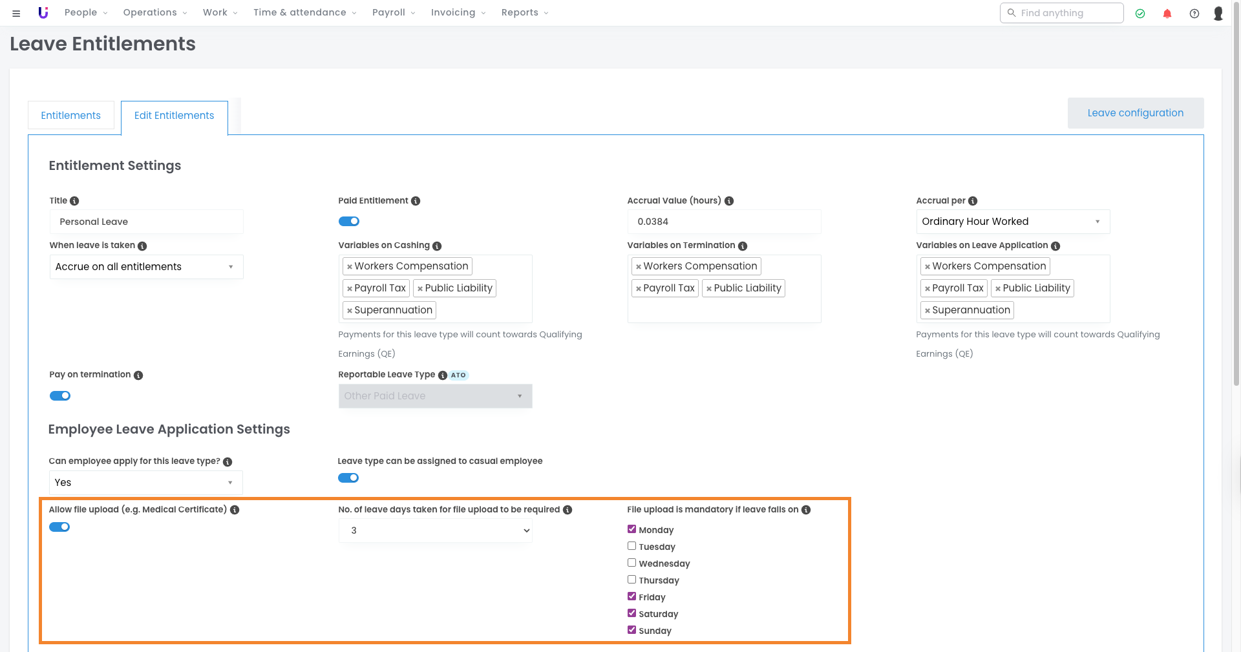Open the Reports menu
This screenshot has width=1241, height=652.
[525, 13]
